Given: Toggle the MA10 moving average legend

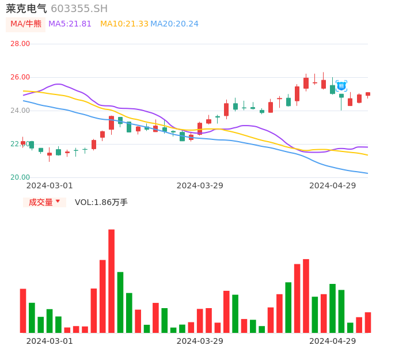Looking at the screenshot, I should 124,24.
